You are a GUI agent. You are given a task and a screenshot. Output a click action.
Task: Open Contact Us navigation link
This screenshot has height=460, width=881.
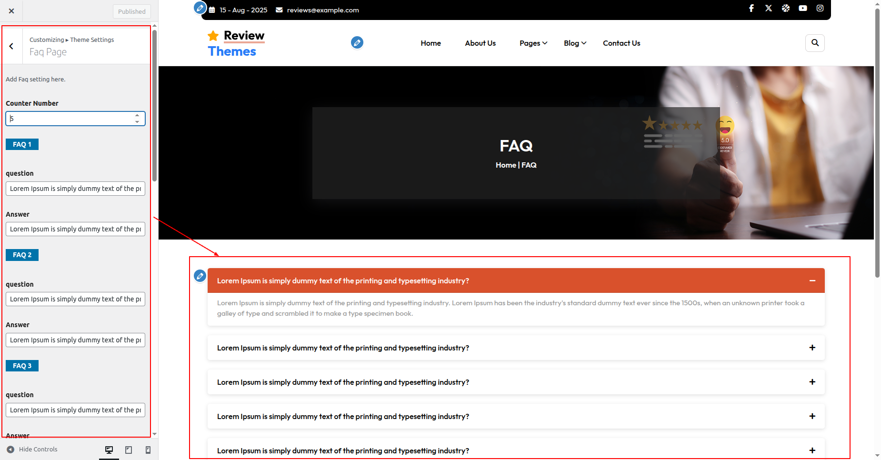[621, 43]
